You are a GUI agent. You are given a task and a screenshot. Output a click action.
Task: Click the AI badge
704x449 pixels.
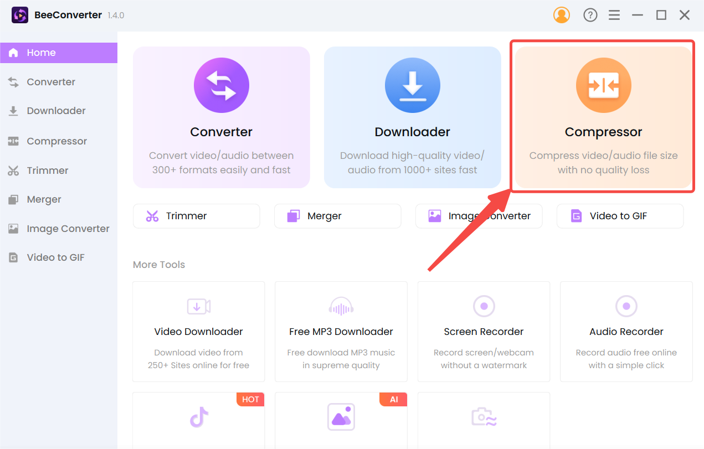(393, 399)
